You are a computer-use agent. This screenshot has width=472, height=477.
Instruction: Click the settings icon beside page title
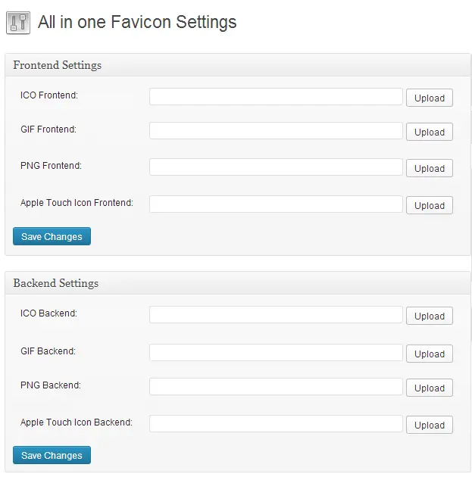[17, 23]
